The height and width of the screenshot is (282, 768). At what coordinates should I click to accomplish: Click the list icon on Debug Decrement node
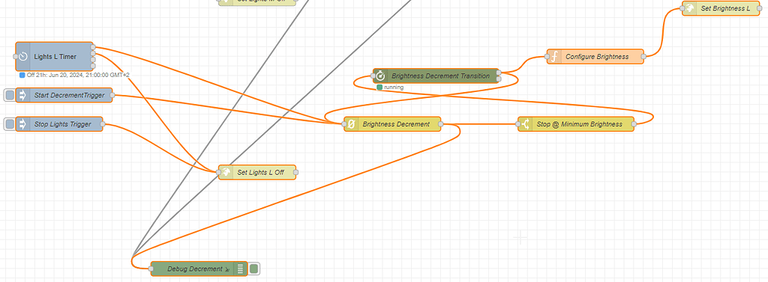tap(240, 269)
